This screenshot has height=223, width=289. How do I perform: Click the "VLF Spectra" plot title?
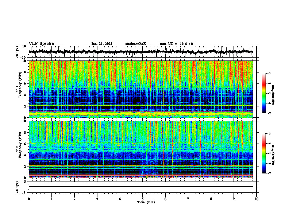click(41, 44)
